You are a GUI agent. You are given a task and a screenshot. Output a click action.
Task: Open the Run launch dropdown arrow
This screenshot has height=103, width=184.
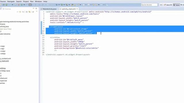pyautogui.click(x=64, y=5)
